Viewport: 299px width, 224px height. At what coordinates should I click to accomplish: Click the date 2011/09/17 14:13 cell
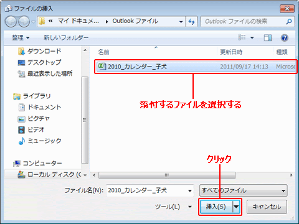click(244, 67)
